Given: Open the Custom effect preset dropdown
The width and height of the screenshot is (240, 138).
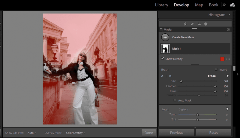Looking at the screenshot, I should pyautogui.click(x=184, y=109).
